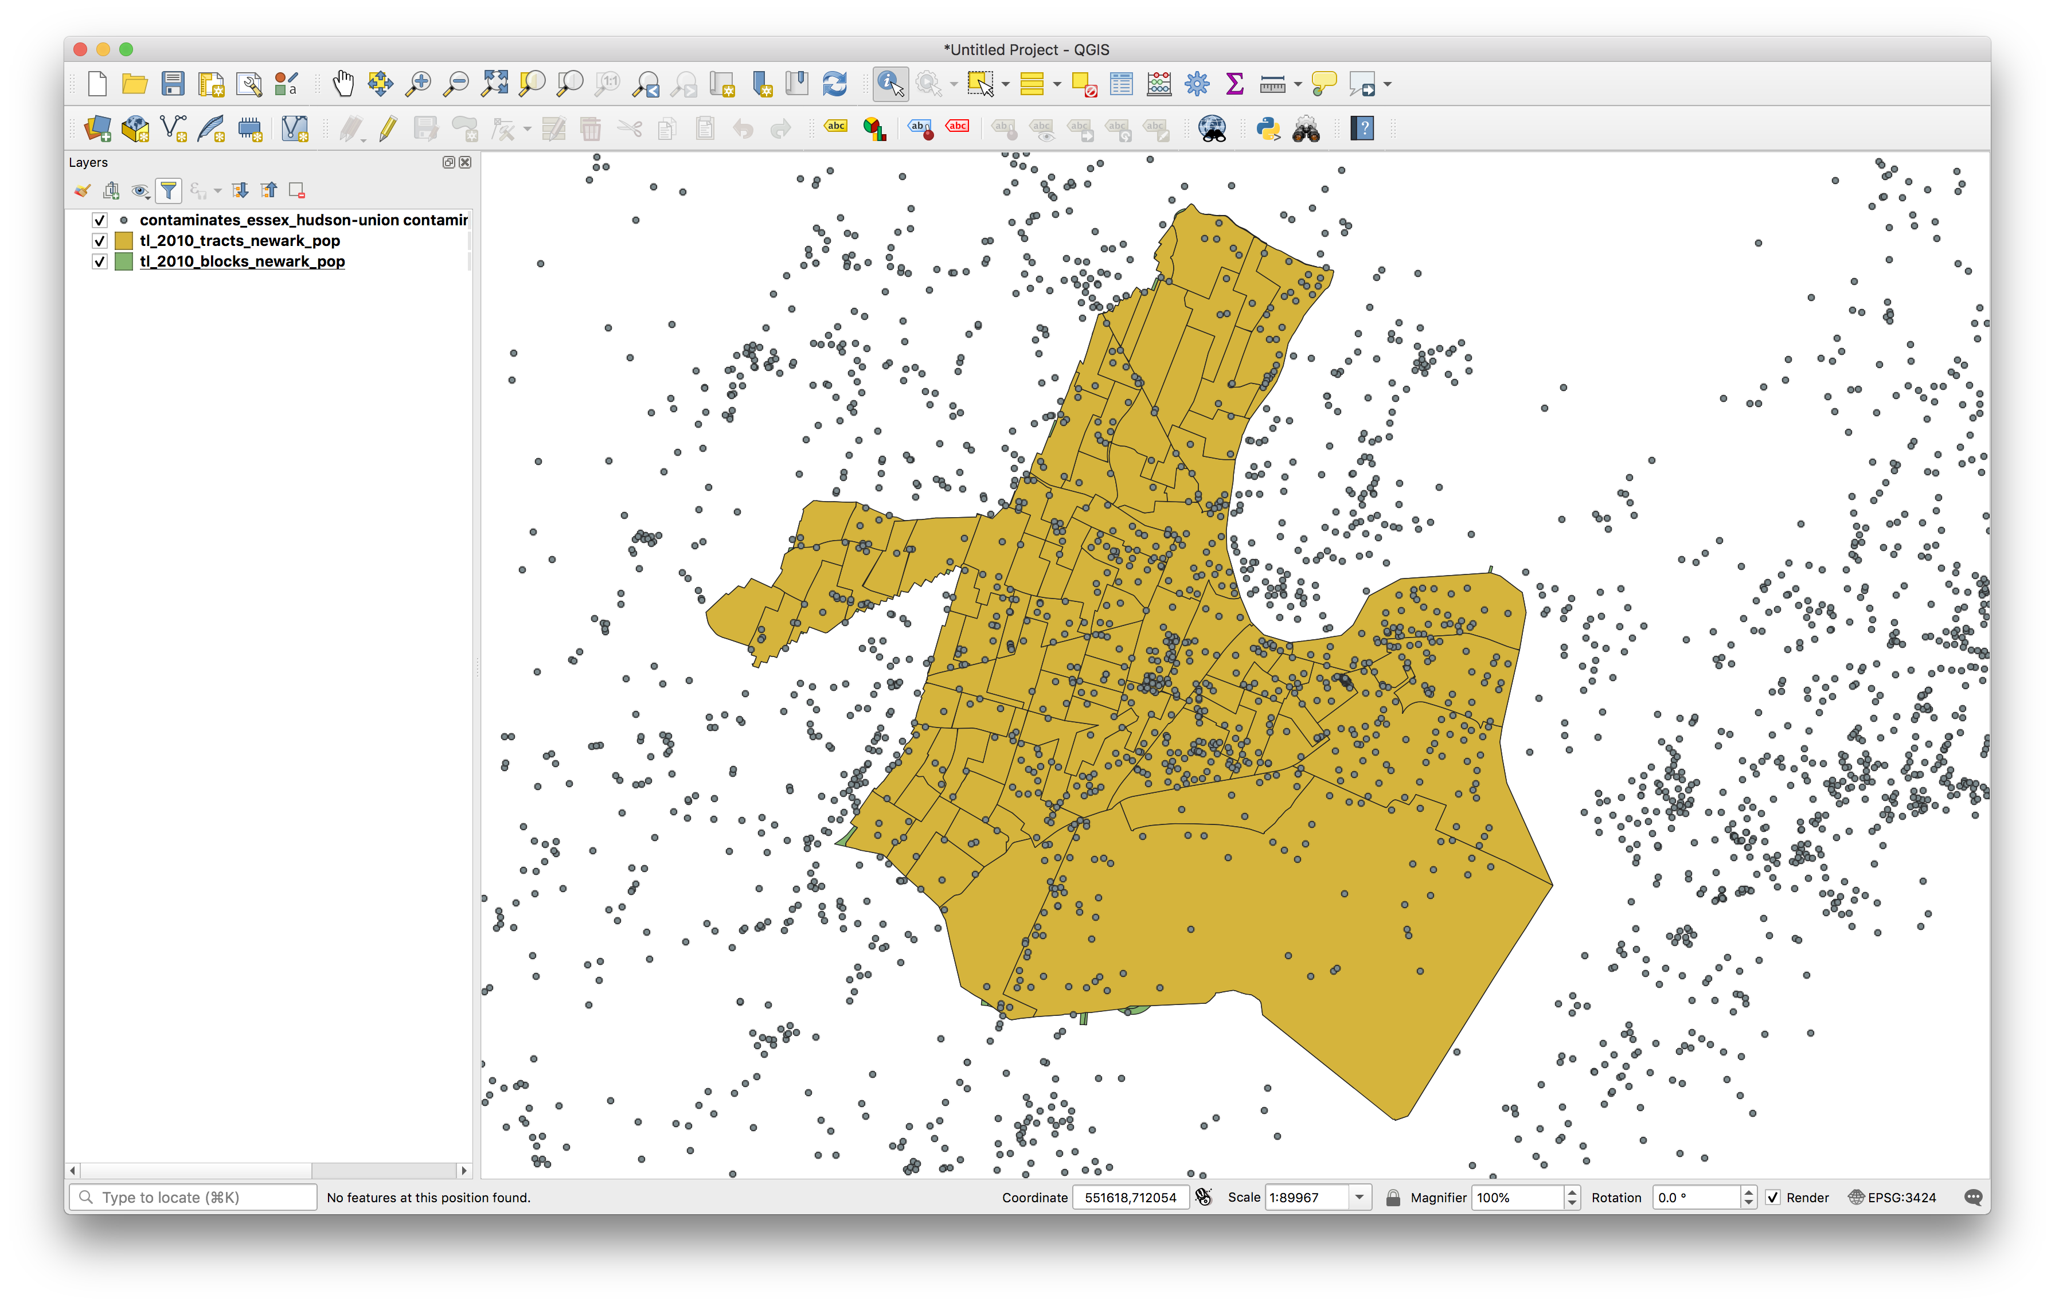Click the Zoom Full extent icon
Viewport: 2055px width, 1306px height.
tap(494, 84)
